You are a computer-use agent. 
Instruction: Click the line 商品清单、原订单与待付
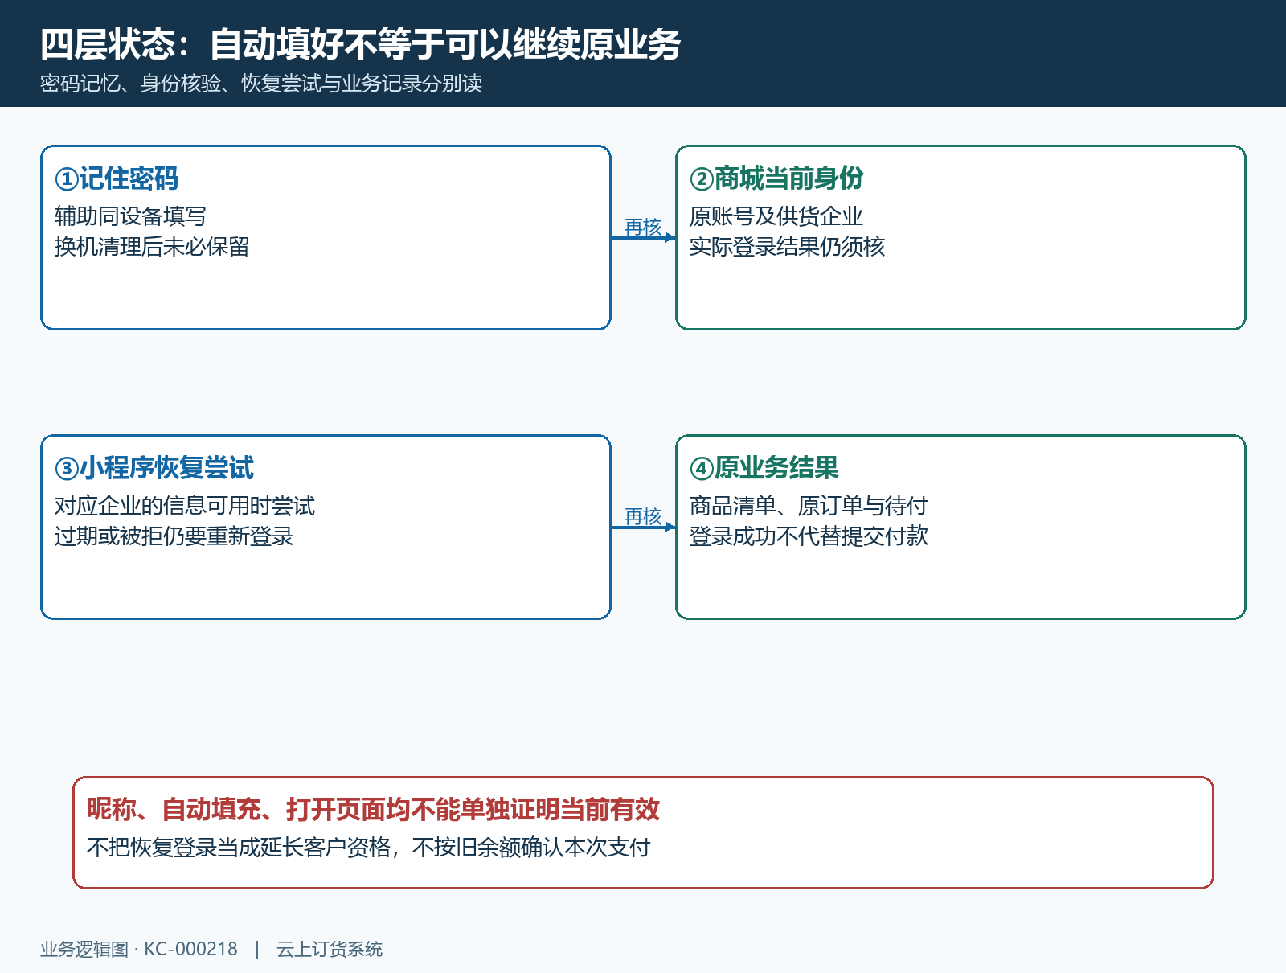(x=809, y=506)
